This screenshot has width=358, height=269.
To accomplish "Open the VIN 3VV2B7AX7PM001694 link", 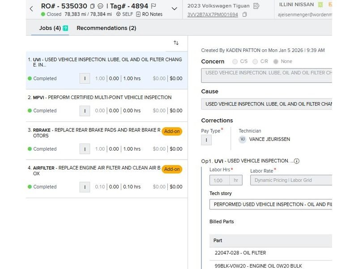I will (x=213, y=14).
